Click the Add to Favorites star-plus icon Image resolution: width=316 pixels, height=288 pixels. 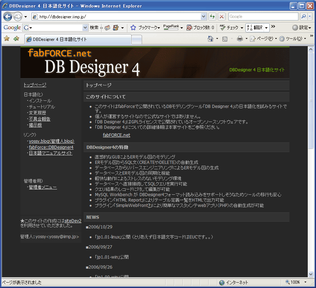pyautogui.click(x=16, y=38)
